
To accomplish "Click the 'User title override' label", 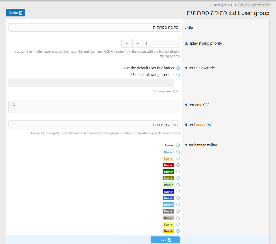I will pos(200,68).
